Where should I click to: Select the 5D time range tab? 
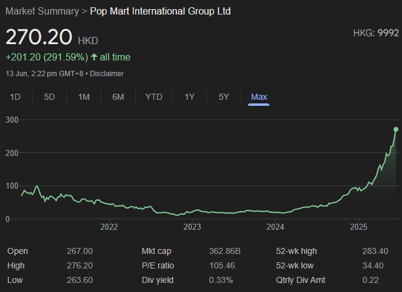click(49, 97)
